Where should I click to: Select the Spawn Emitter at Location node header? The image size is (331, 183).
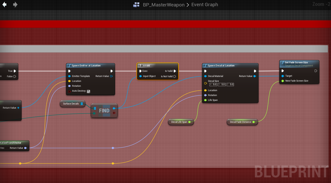tap(90, 66)
